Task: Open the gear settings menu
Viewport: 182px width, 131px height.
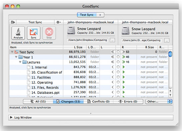Action: click(58, 22)
